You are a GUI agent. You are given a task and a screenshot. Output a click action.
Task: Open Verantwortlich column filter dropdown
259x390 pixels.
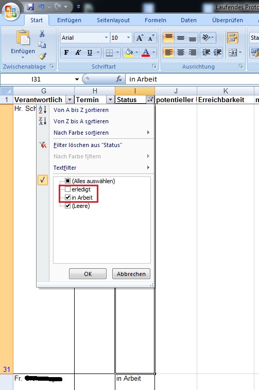[x=70, y=100]
